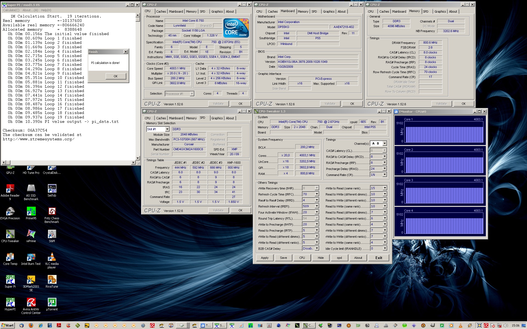Click OK in PI calculation dialog
The image size is (527, 329).
(x=116, y=76)
